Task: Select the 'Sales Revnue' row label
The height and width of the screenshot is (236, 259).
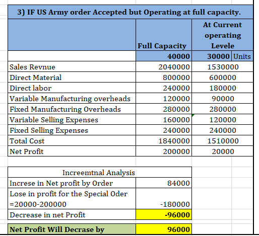Action: click(x=72, y=67)
